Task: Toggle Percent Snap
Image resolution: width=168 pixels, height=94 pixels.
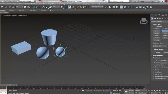Action: [x=81, y=7]
